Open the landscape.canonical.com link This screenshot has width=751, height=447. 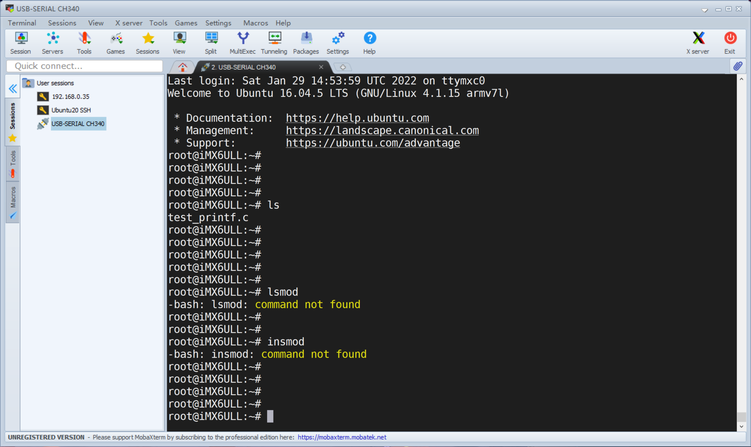coord(382,130)
